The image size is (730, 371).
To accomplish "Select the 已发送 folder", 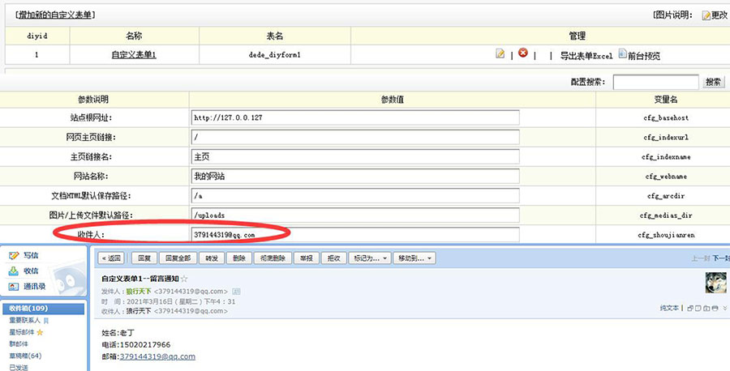I will [19, 367].
